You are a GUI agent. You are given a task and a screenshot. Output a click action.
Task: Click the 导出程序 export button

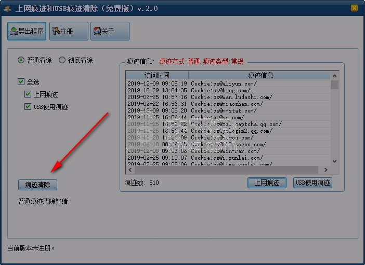pyautogui.click(x=27, y=31)
